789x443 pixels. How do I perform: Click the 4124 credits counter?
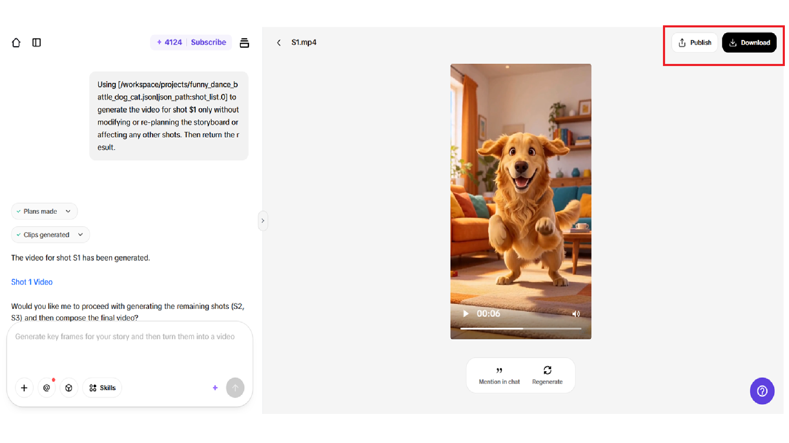click(x=170, y=42)
